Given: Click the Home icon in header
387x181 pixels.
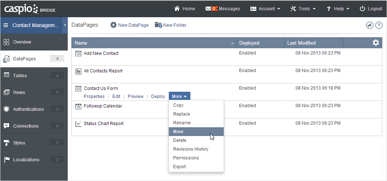Looking at the screenshot, I should (x=178, y=8).
